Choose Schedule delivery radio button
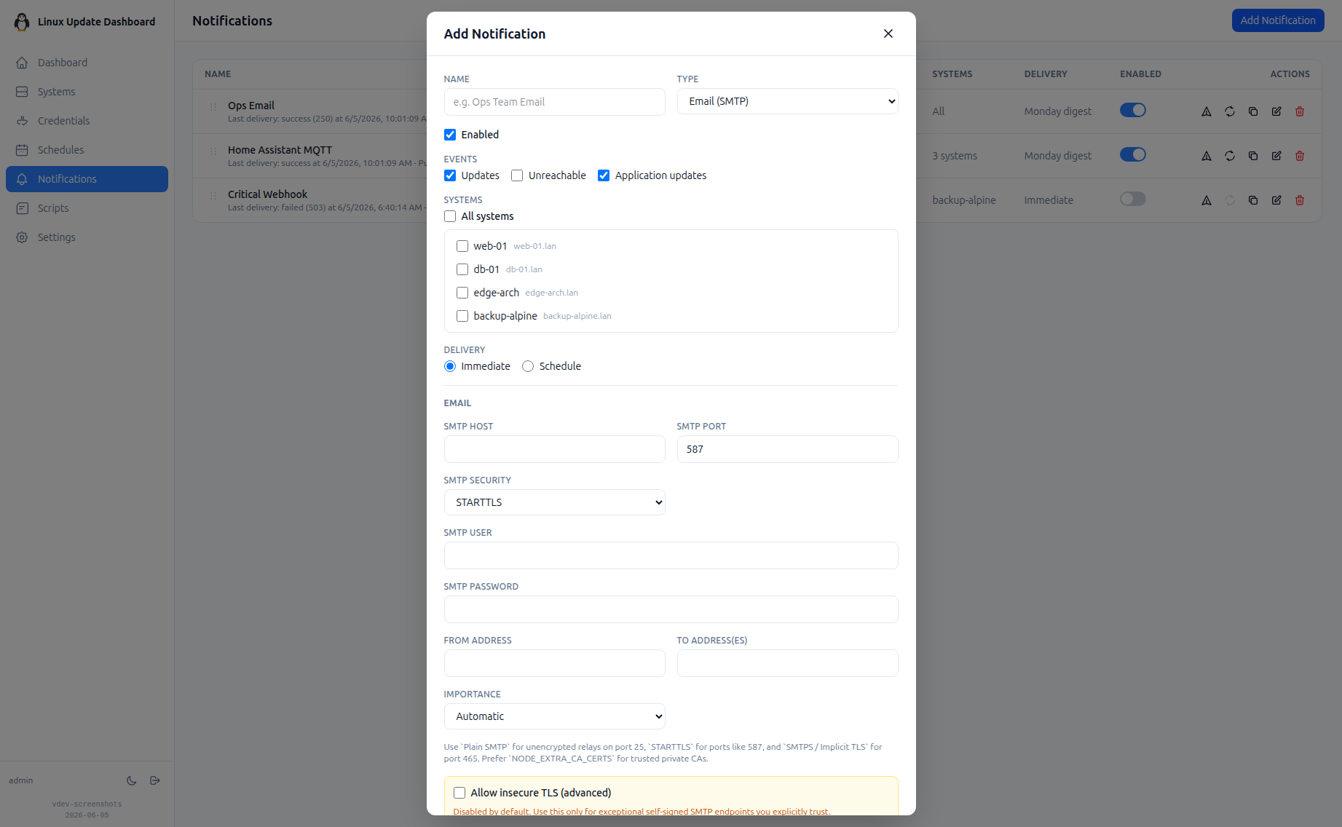Viewport: 1342px width, 827px height. coord(528,366)
